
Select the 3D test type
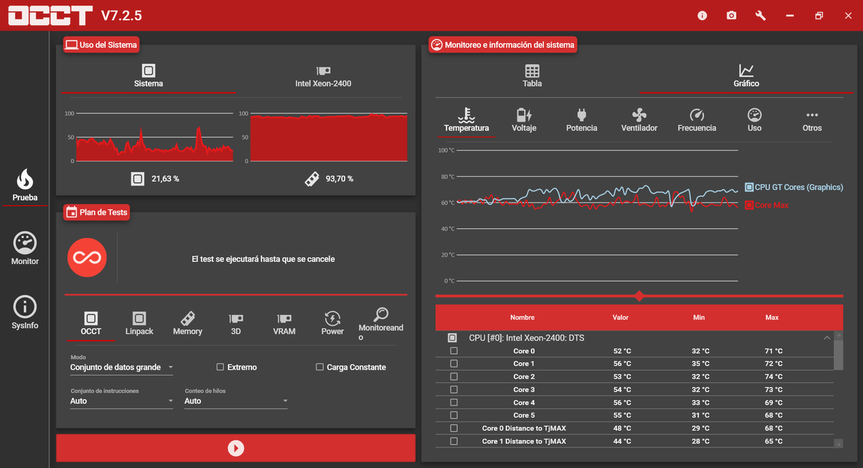(236, 323)
